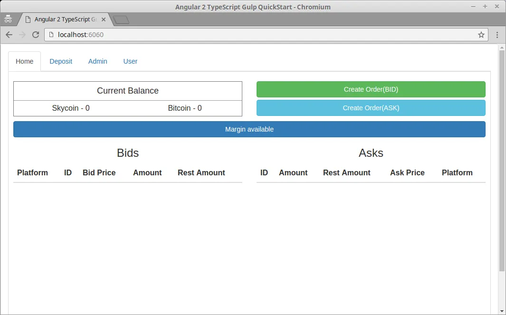Click the Create Order(ASK) button
This screenshot has width=506, height=315.
click(x=371, y=108)
